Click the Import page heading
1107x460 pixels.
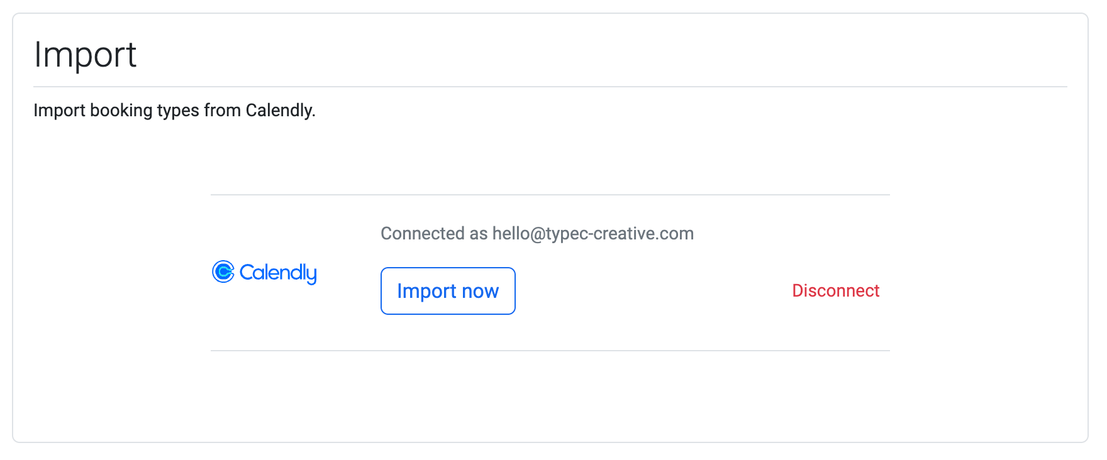click(x=85, y=55)
